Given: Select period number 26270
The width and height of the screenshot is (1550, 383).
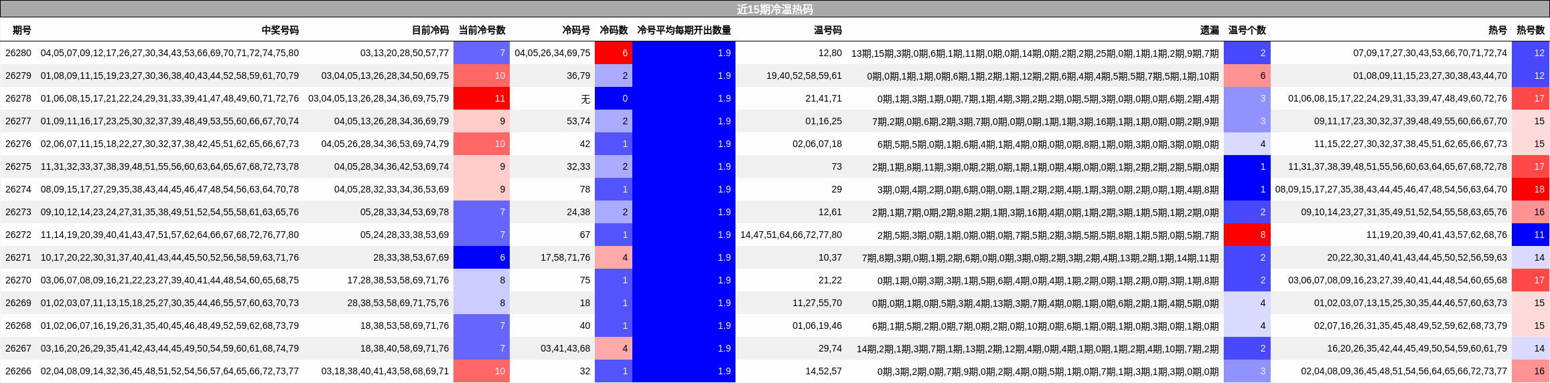Looking at the screenshot, I should 18,280.
